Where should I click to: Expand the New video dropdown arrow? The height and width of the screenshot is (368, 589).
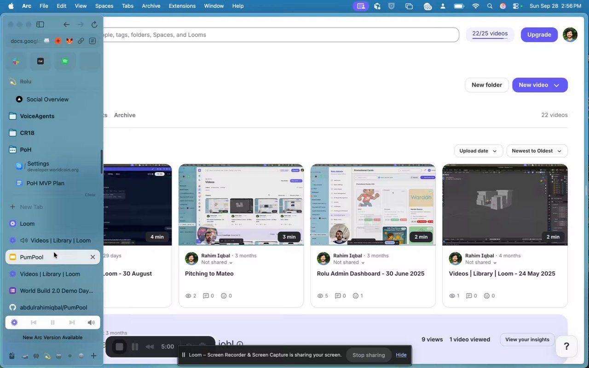pyautogui.click(x=556, y=85)
